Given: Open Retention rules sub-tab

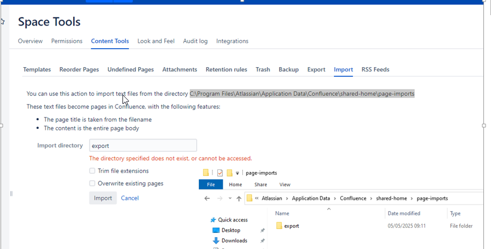Looking at the screenshot, I should click(x=227, y=69).
